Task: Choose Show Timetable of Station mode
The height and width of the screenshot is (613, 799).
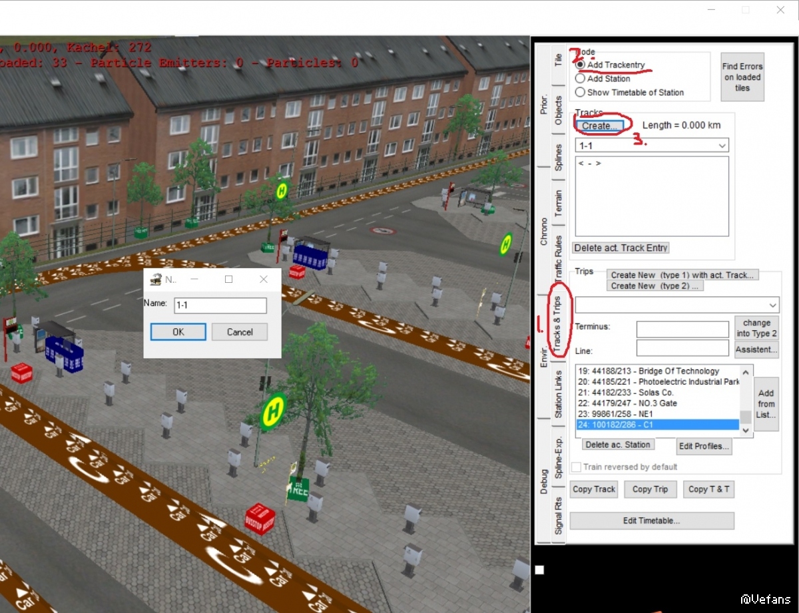Action: point(581,93)
